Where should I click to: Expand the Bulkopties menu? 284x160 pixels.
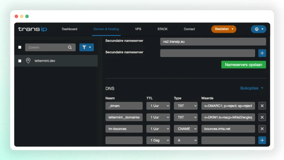point(252,88)
